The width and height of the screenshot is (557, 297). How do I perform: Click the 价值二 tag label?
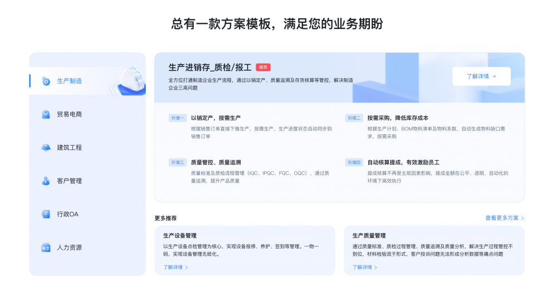[354, 118]
